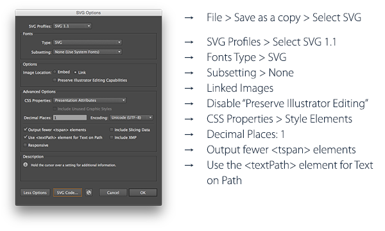Click the info icon in Description

[x=26, y=165]
